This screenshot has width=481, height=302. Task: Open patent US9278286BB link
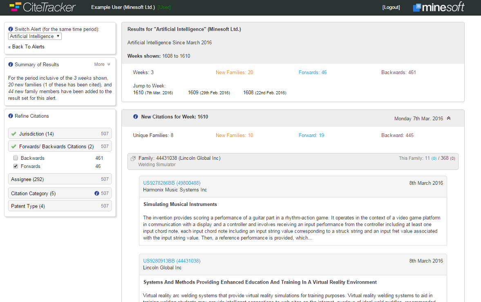point(172,183)
